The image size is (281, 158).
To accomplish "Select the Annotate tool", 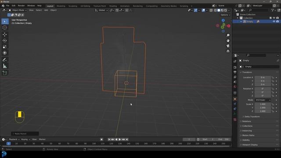I will click(x=5, y=60).
